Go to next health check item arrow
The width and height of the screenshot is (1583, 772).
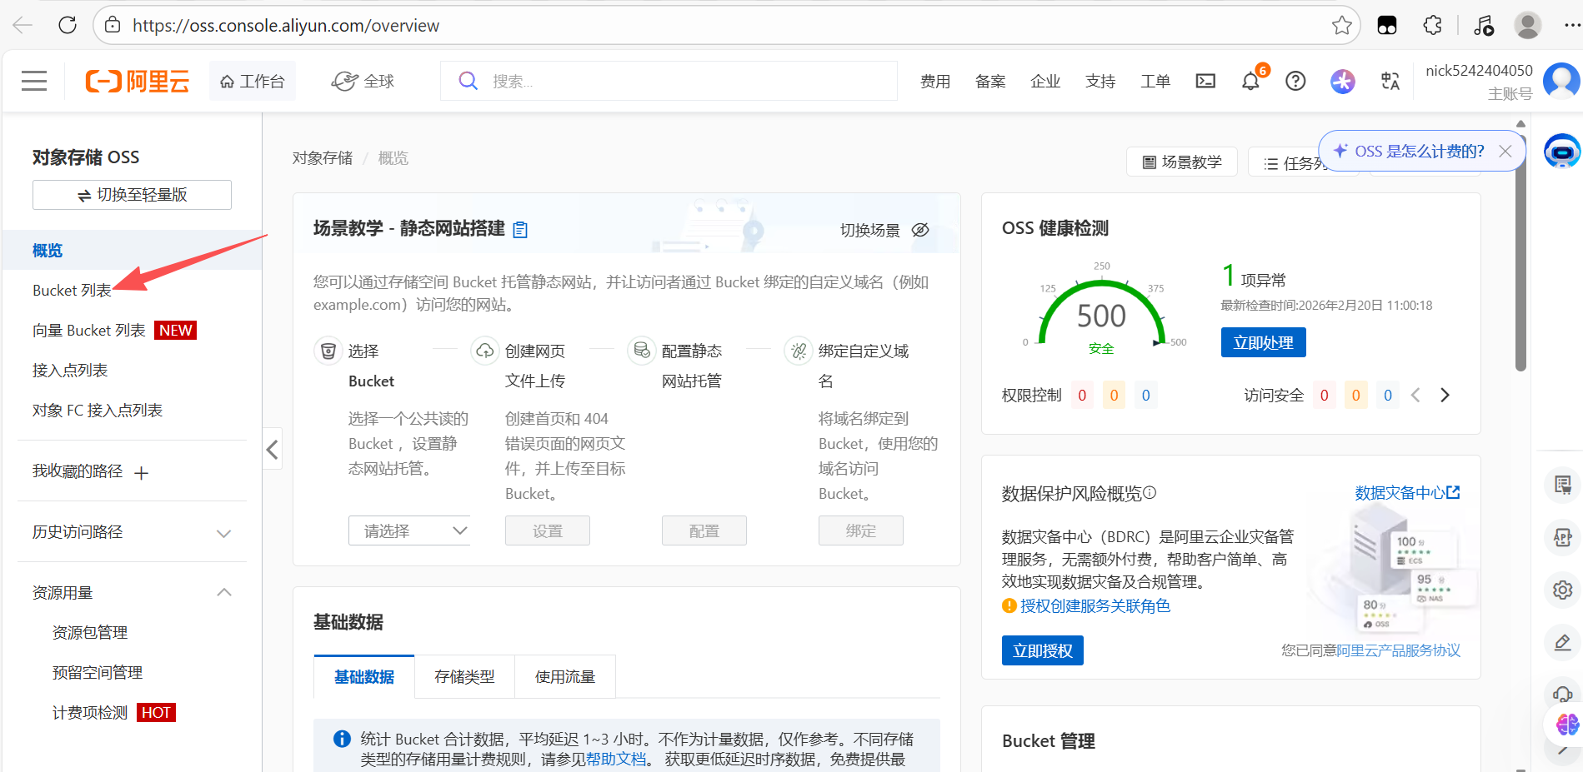point(1445,395)
